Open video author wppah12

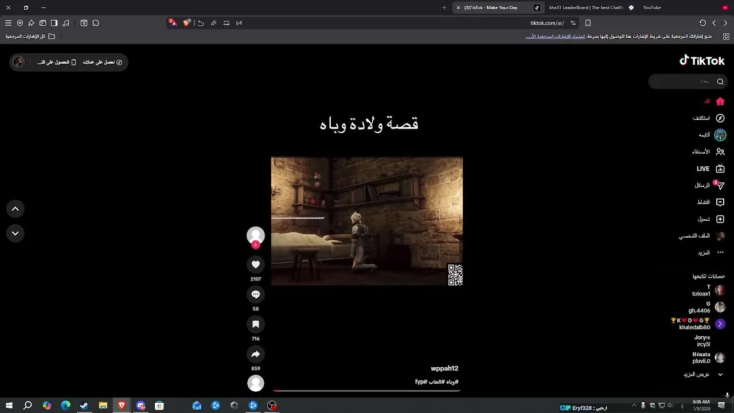click(x=444, y=368)
